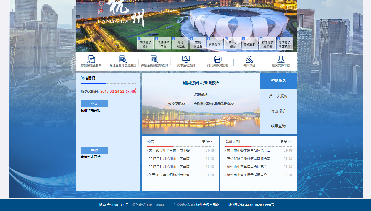
Task: Open 保证金缴付信息更正 icon
Action: (123, 59)
